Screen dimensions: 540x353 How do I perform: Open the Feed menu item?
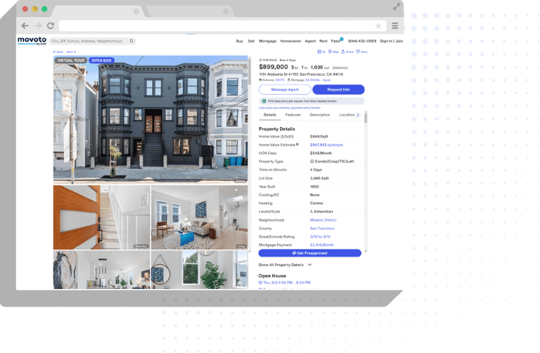(x=336, y=41)
